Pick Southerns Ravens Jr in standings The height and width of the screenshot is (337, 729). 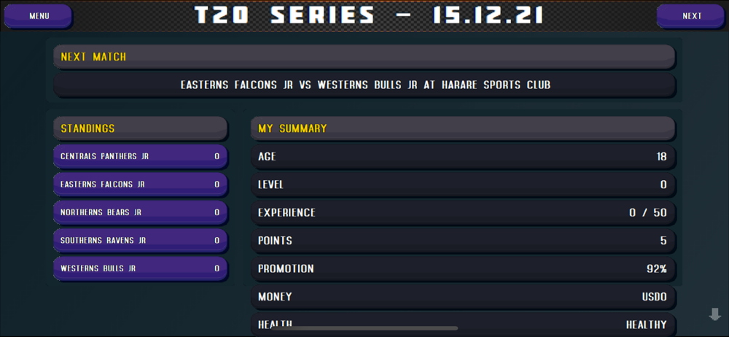pos(141,241)
